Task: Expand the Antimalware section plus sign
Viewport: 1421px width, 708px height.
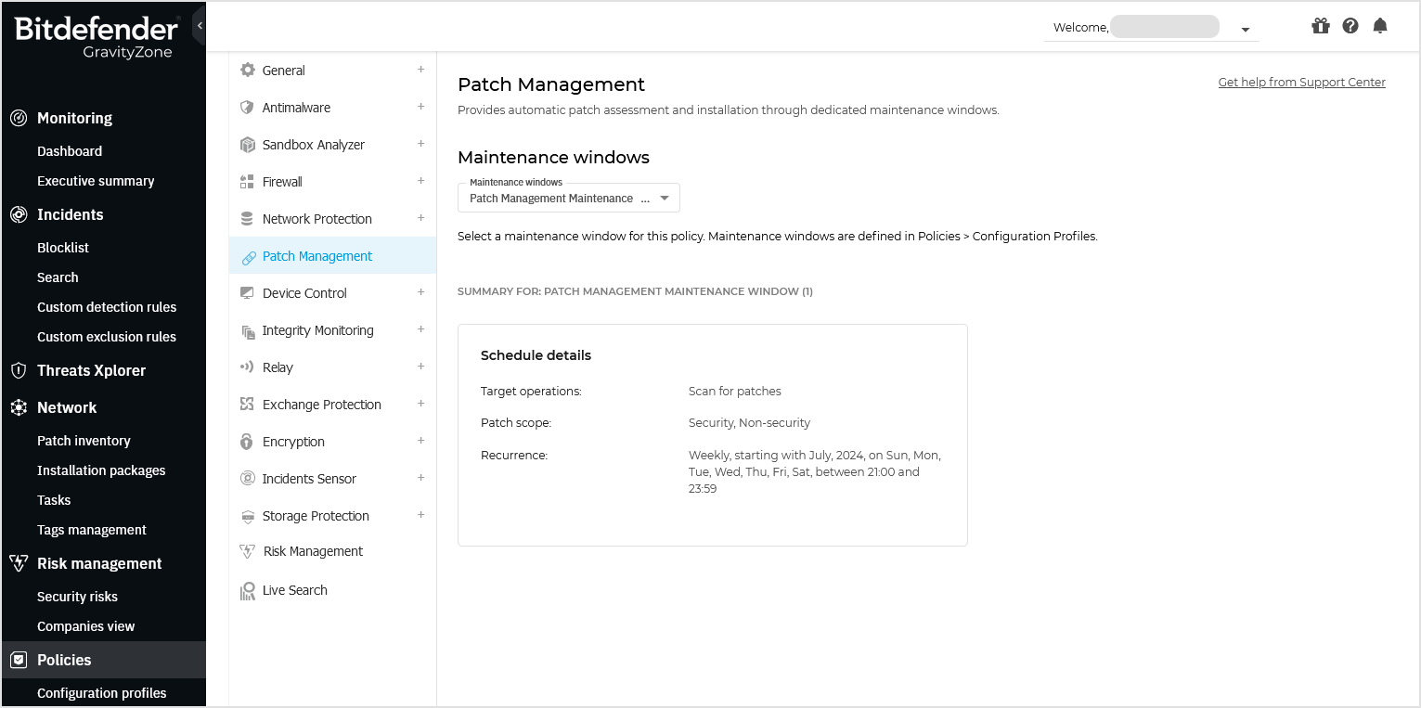Action: pos(420,107)
